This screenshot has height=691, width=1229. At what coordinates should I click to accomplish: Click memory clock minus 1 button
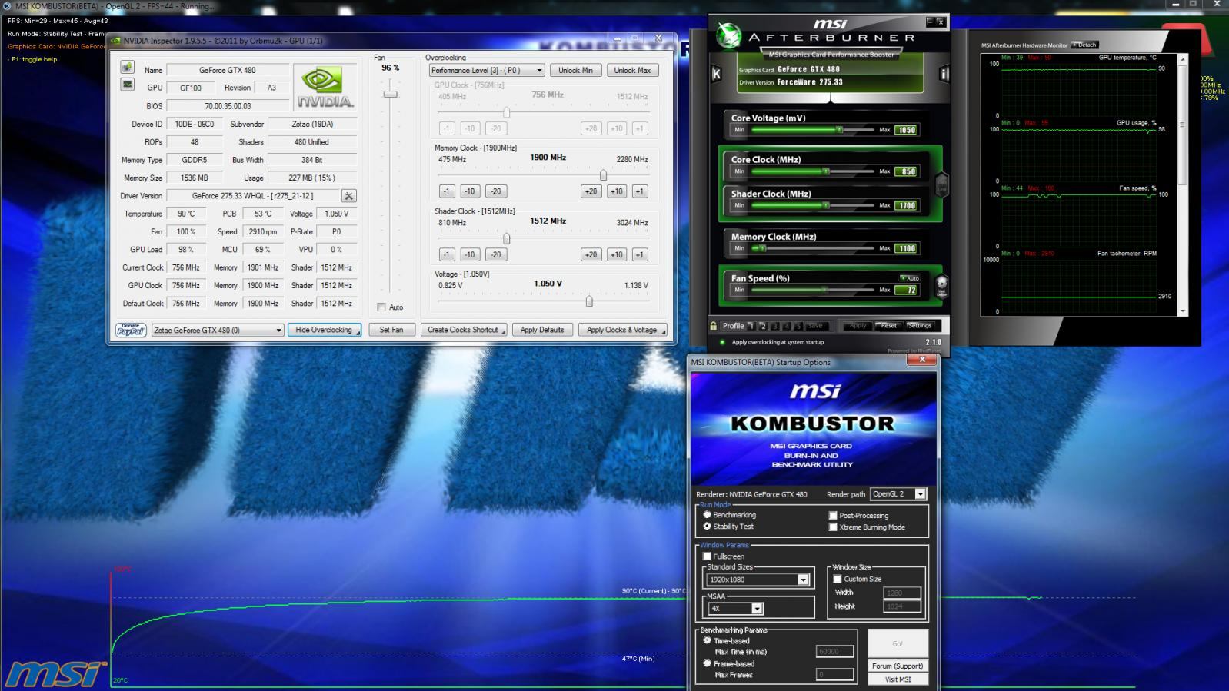click(x=447, y=191)
